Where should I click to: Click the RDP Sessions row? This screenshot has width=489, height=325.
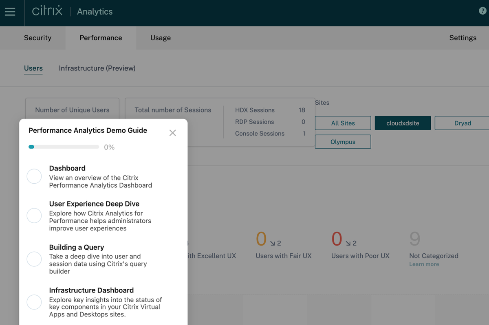click(270, 122)
